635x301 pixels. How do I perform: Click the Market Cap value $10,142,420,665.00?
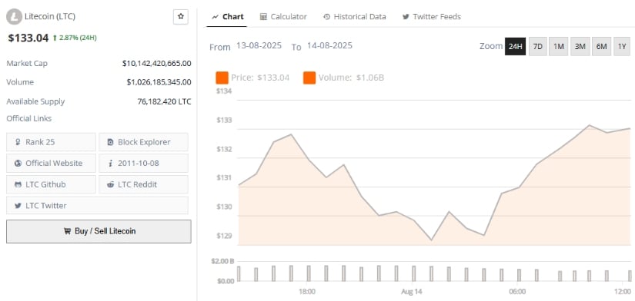(x=157, y=64)
